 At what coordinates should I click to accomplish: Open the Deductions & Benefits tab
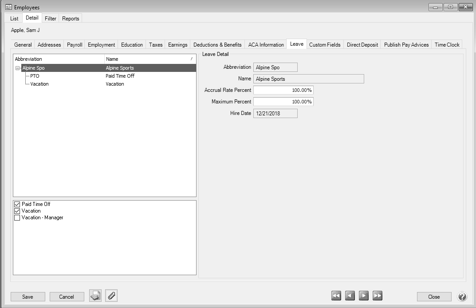point(217,45)
